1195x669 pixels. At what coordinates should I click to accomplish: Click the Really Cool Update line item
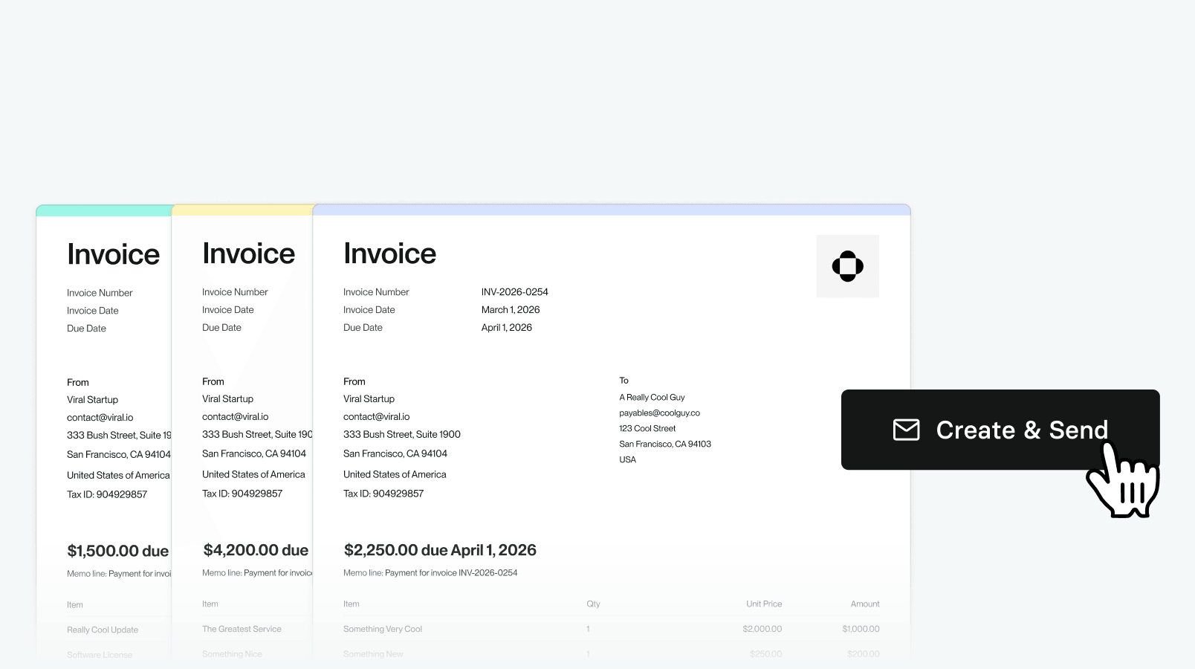tap(103, 630)
